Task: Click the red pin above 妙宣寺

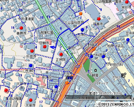Action: tap(32, 51)
